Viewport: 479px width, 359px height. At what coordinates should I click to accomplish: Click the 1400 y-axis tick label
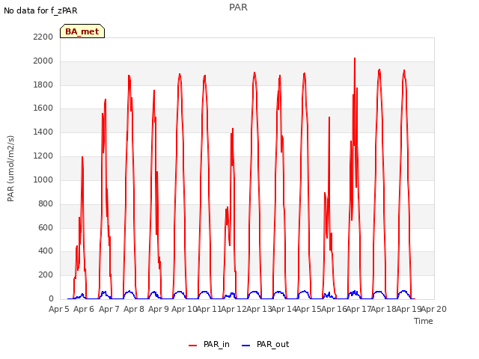click(x=43, y=132)
